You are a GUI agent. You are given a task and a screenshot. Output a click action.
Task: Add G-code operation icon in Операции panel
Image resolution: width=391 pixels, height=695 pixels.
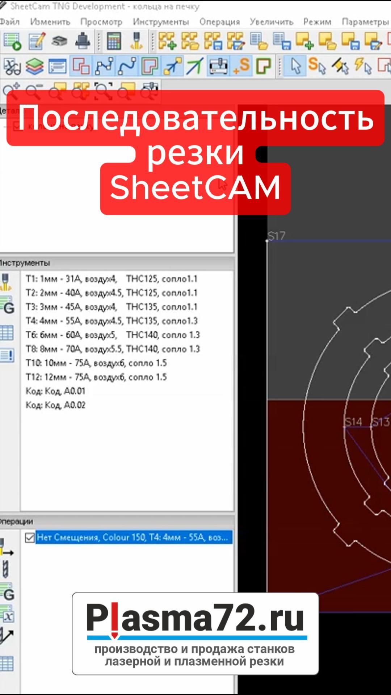point(7,592)
